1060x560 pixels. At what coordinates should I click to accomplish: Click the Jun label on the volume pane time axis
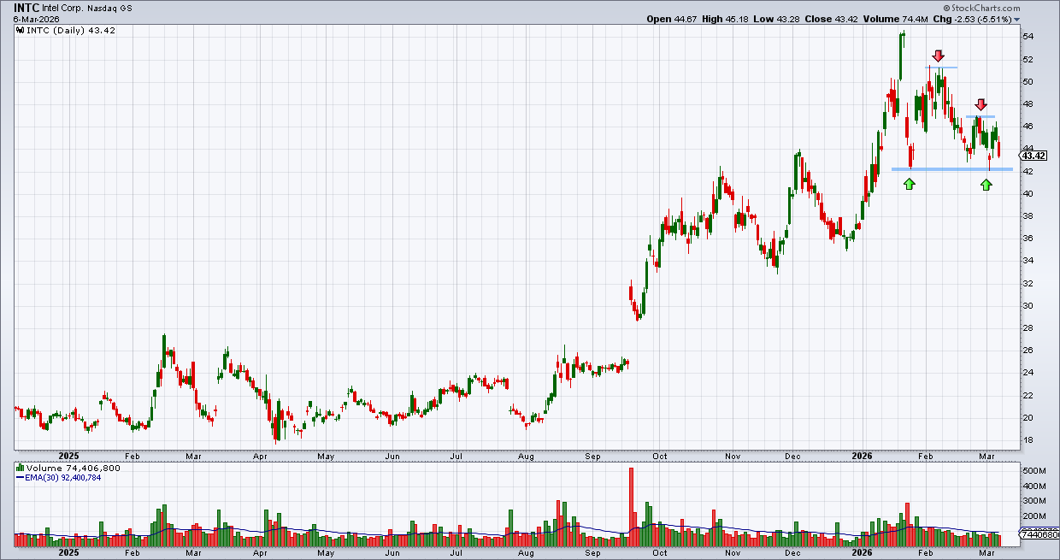pos(392,554)
